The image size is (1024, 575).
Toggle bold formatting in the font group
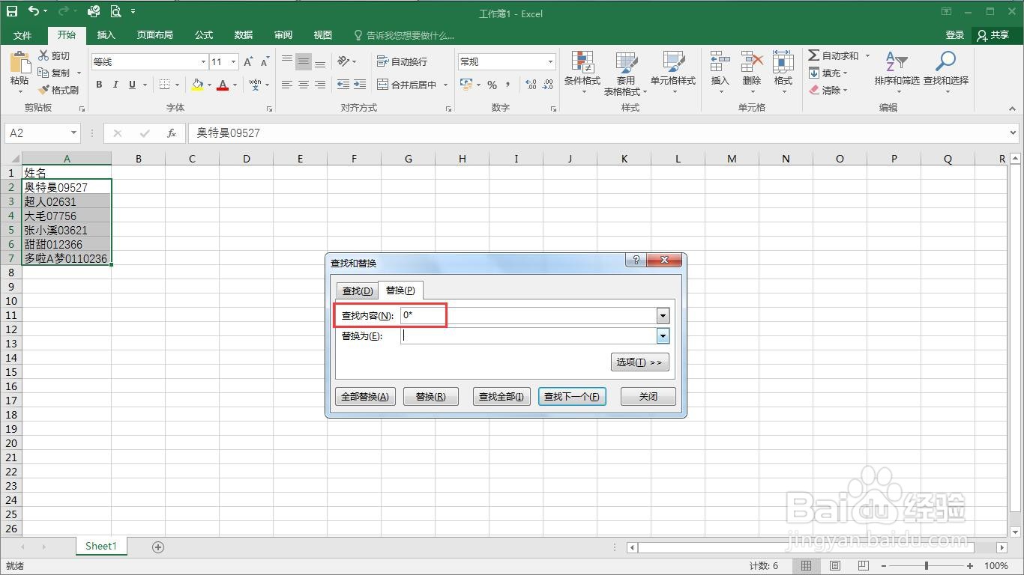coord(98,84)
